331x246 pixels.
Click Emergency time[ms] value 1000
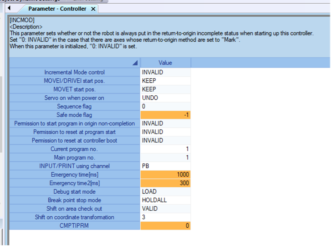tap(165, 175)
